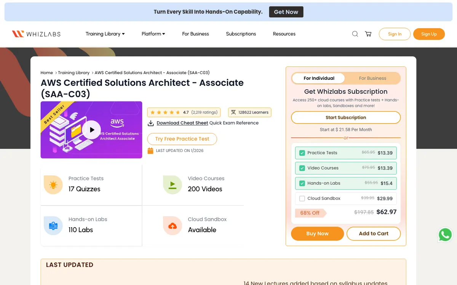
Task: Uncheck the Video Courses checkbox
Action: click(302, 168)
